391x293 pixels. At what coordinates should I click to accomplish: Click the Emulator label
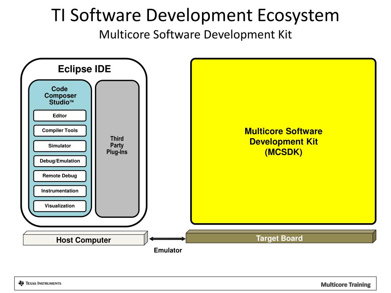(168, 250)
